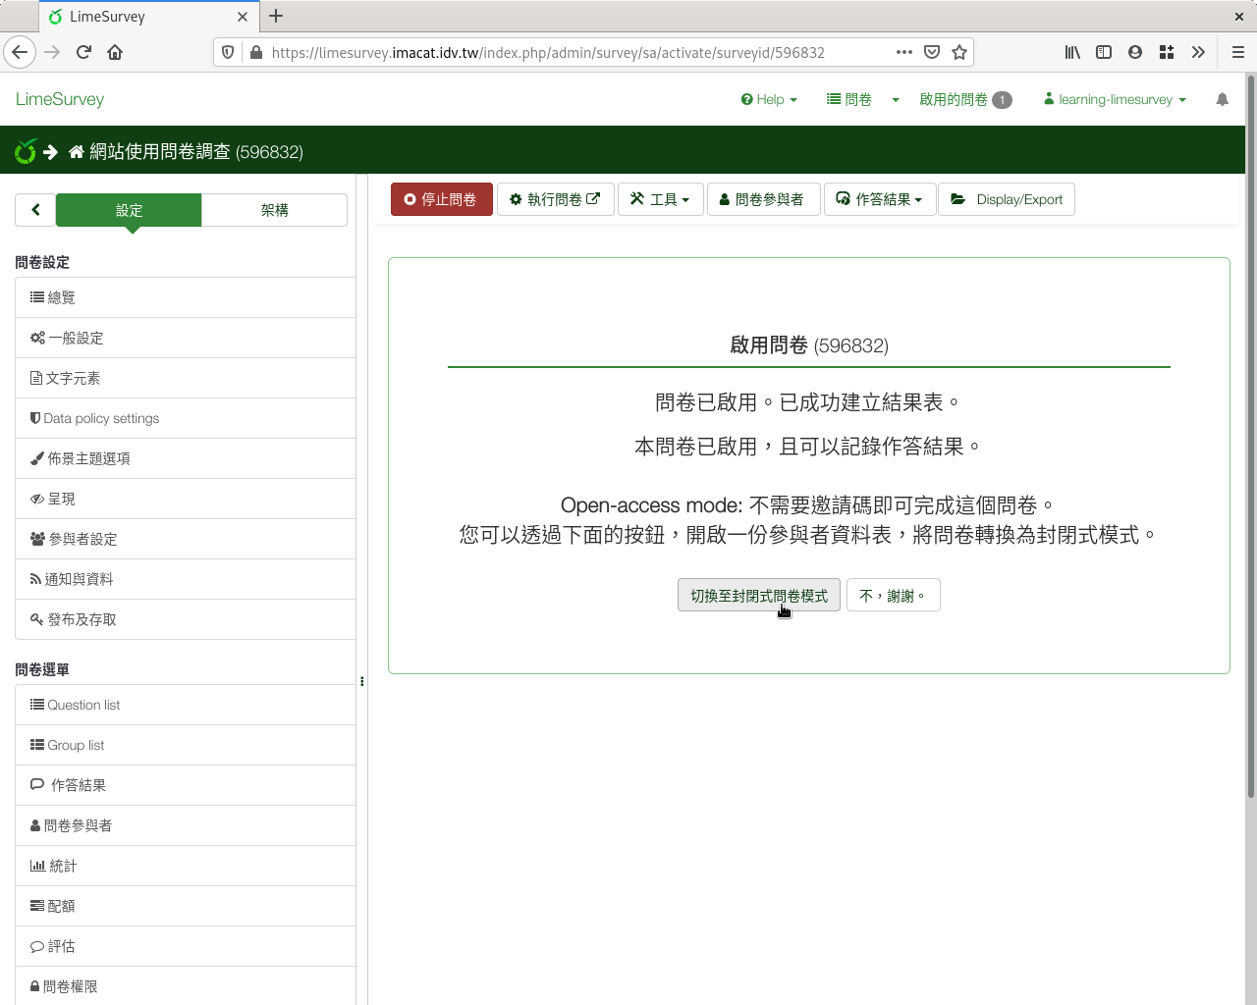
Task: Open 佈景主題選項 in the sidebar
Action: click(x=186, y=458)
